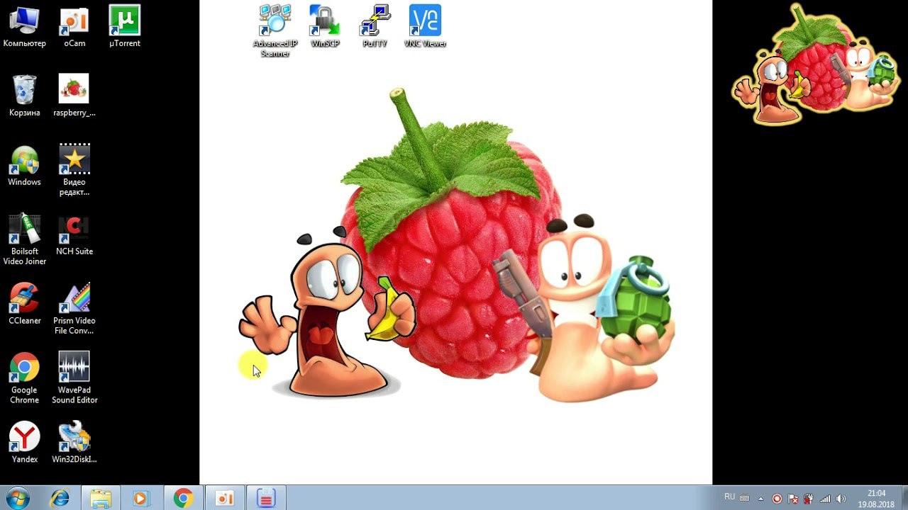Open Boilsoft Video Joiner shortcut
Screen dimensions: 908x510
(24, 239)
